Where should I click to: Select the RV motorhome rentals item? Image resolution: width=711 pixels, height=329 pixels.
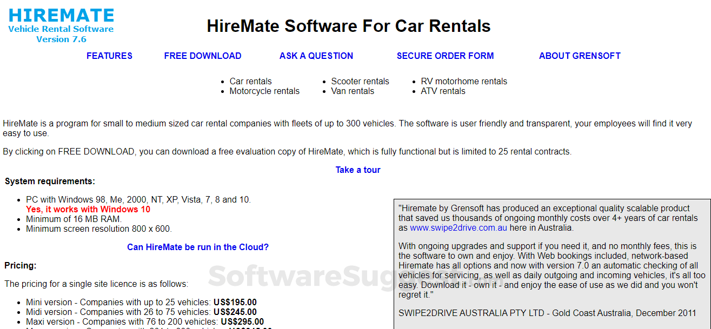point(464,81)
